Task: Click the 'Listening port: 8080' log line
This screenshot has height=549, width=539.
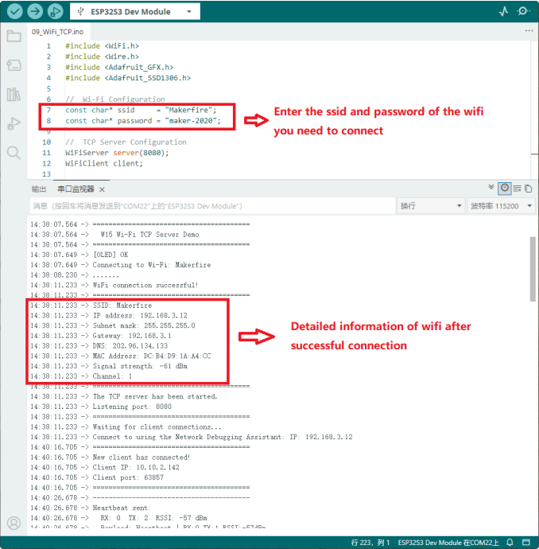Action: [x=101, y=407]
